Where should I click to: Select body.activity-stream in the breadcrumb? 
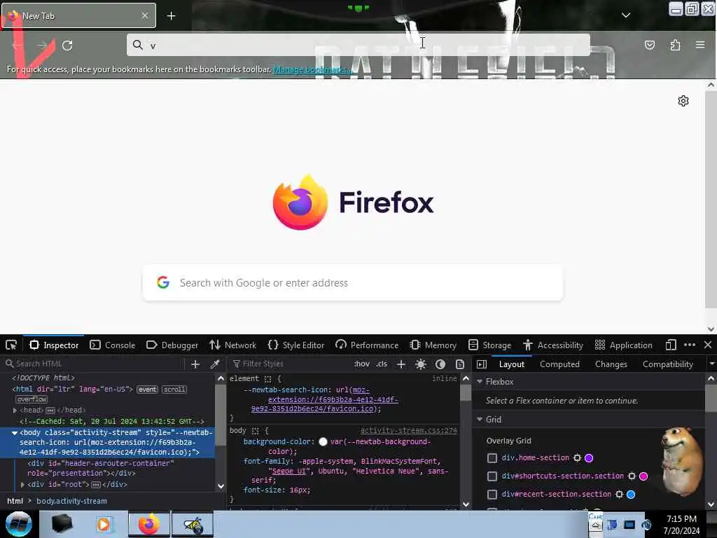coord(72,501)
